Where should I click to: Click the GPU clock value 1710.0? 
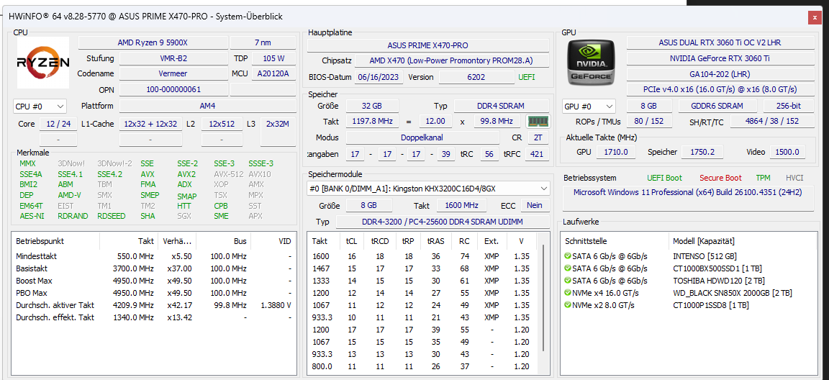616,152
